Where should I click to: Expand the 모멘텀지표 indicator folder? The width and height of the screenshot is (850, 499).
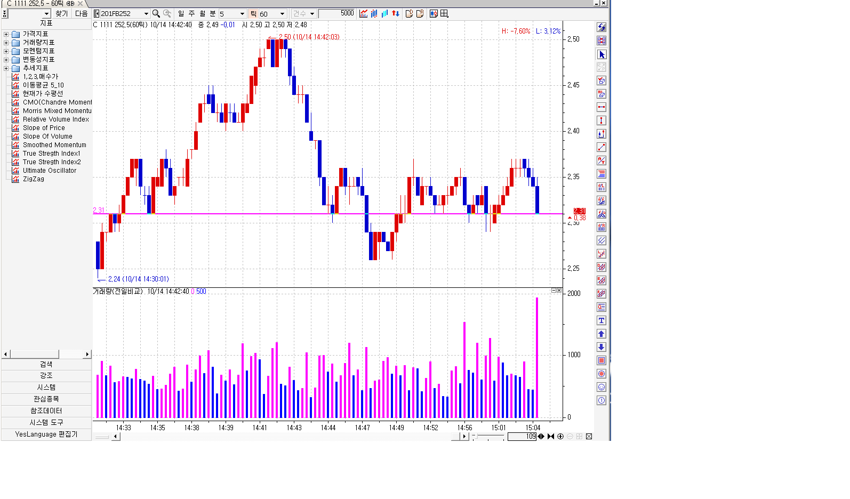[6, 51]
